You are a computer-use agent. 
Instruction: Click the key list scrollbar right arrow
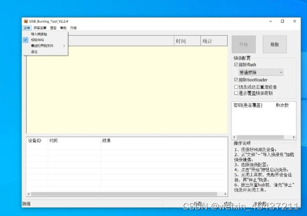(x=293, y=137)
